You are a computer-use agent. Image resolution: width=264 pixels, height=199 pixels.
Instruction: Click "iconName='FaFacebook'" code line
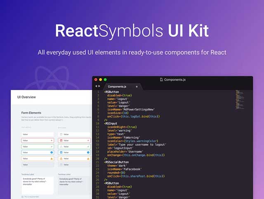coord(125,169)
